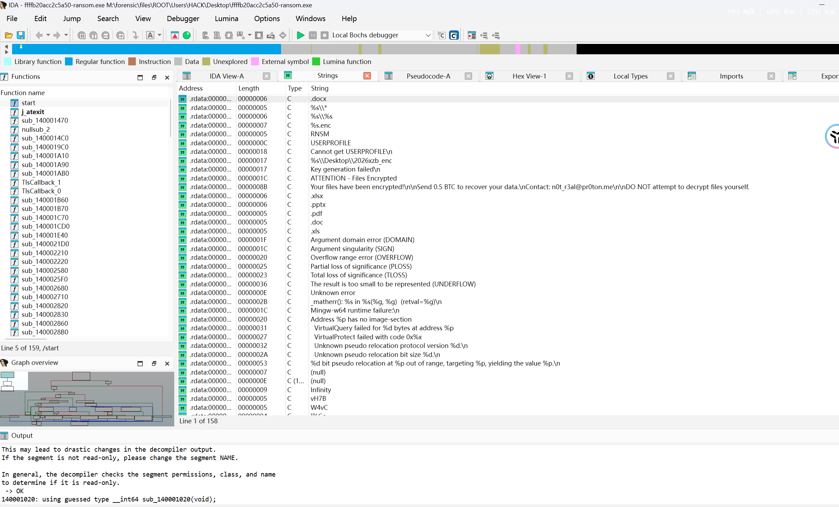Click the letter A text-style icon
839x507 pixels.
(x=150, y=35)
